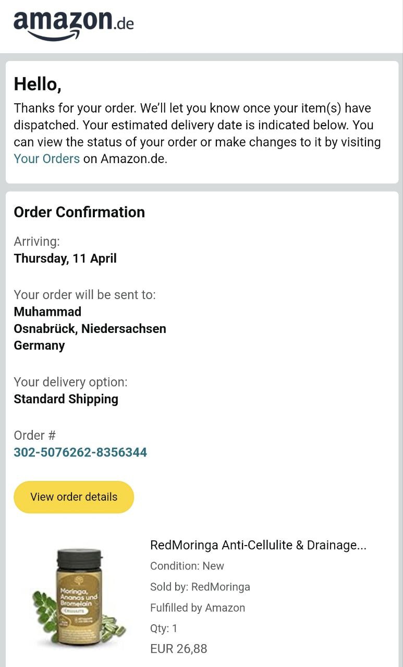Screen dimensions: 403x667
Task: Click the Order # label
Action: (34, 436)
